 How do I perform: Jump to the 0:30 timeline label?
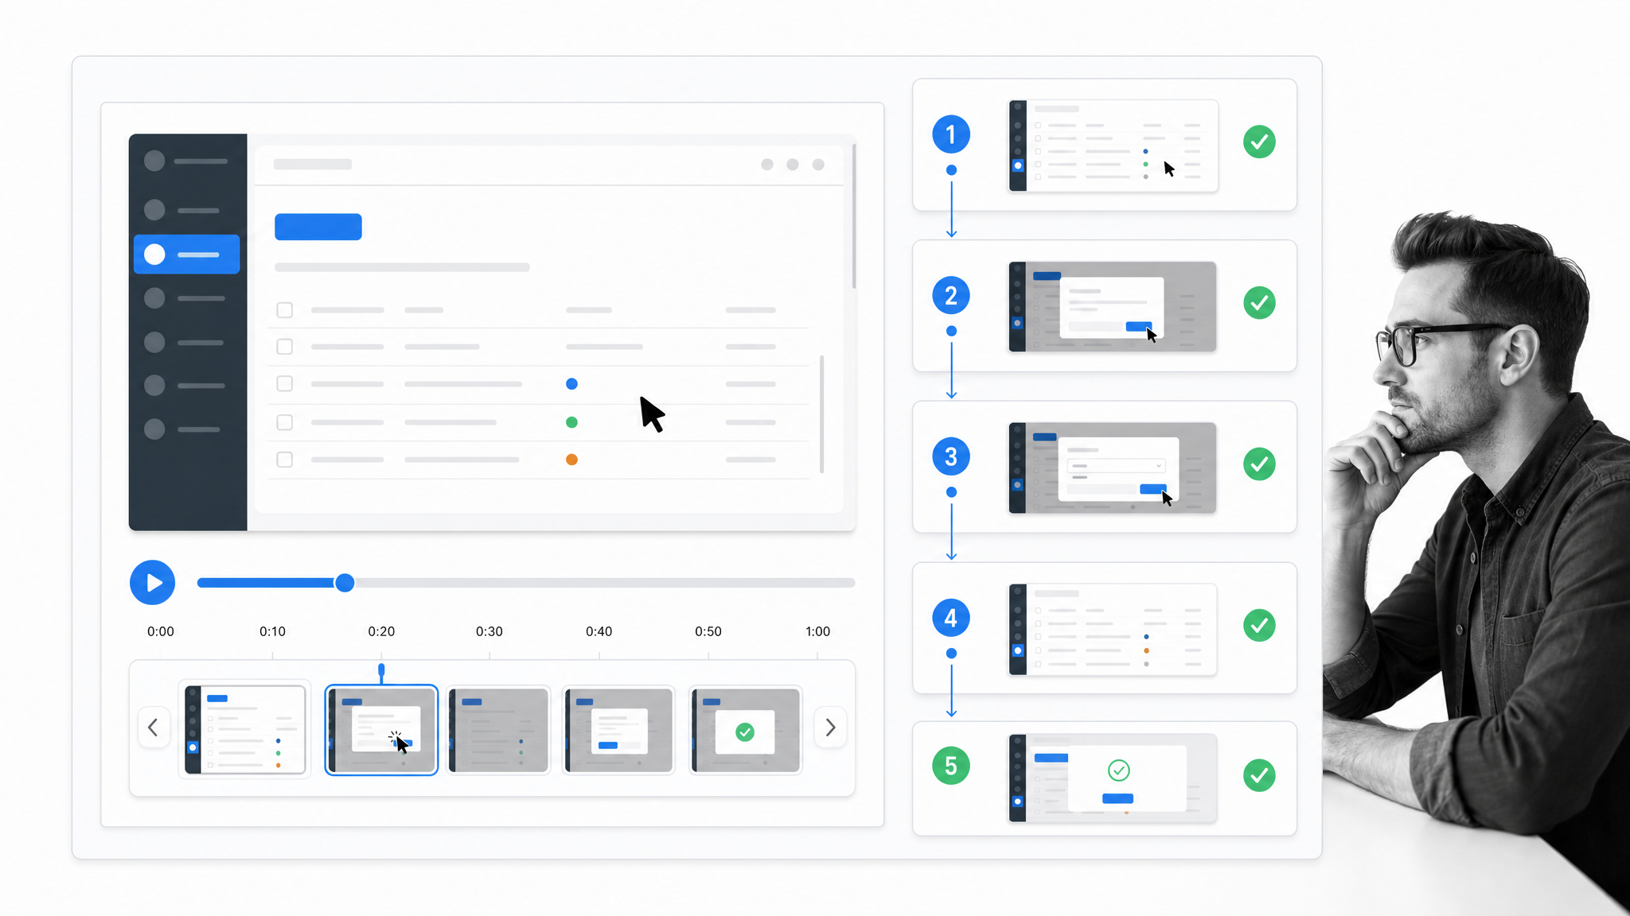(489, 631)
